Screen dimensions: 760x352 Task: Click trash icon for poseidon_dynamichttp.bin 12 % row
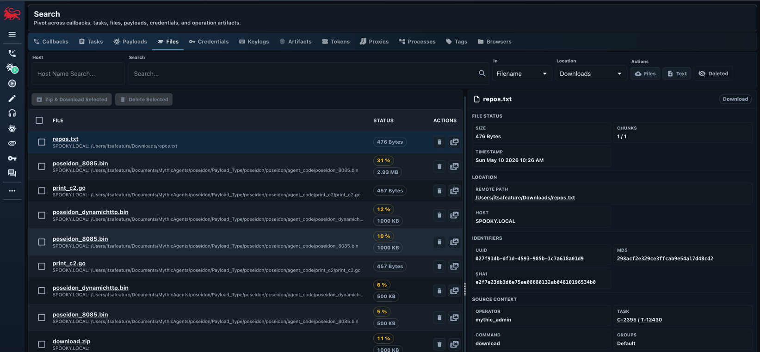pyautogui.click(x=439, y=215)
